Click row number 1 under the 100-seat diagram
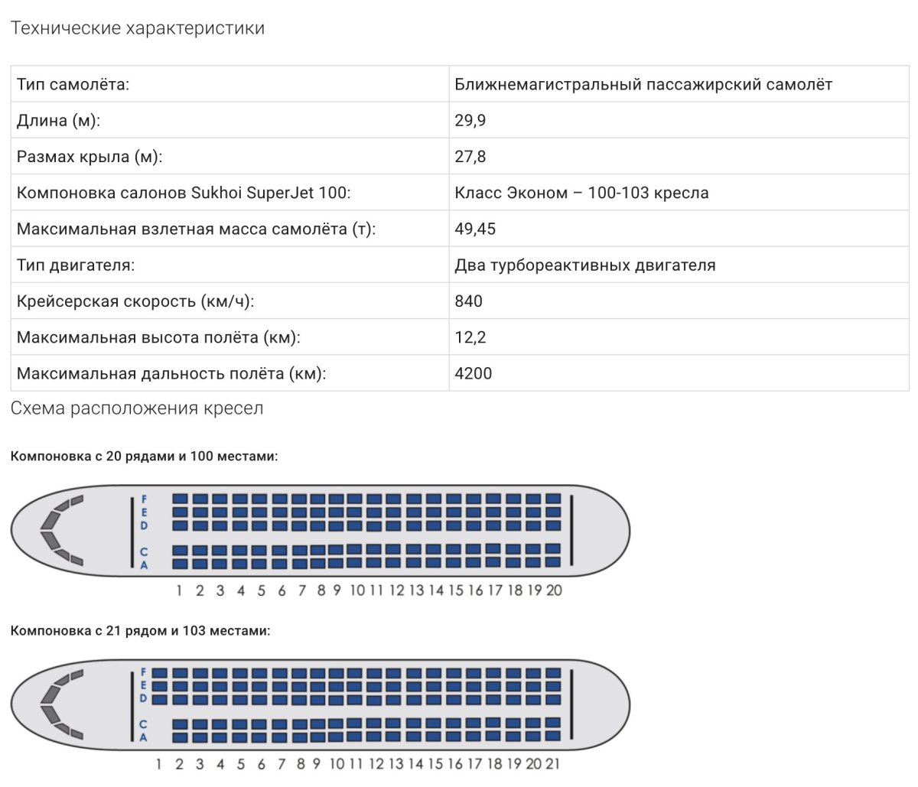This screenshot has width=918, height=787. coord(179,590)
